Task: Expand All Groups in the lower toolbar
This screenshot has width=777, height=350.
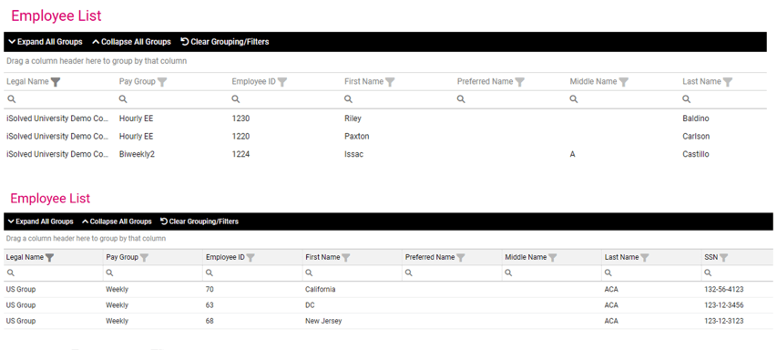Action: click(x=41, y=221)
